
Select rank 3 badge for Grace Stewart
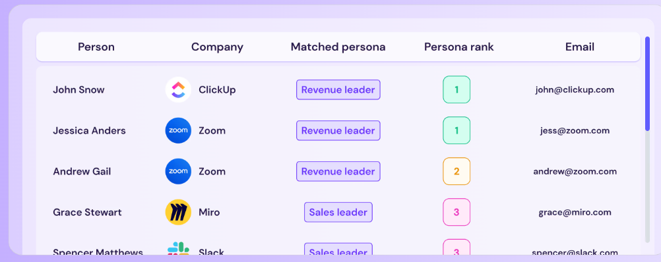pyautogui.click(x=456, y=212)
